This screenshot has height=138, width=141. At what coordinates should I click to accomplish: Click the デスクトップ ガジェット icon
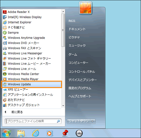[x=5, y=105]
